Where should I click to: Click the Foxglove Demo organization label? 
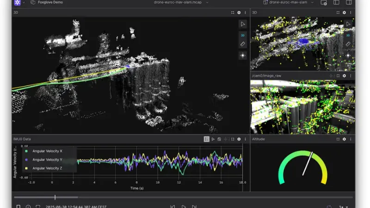50,3
